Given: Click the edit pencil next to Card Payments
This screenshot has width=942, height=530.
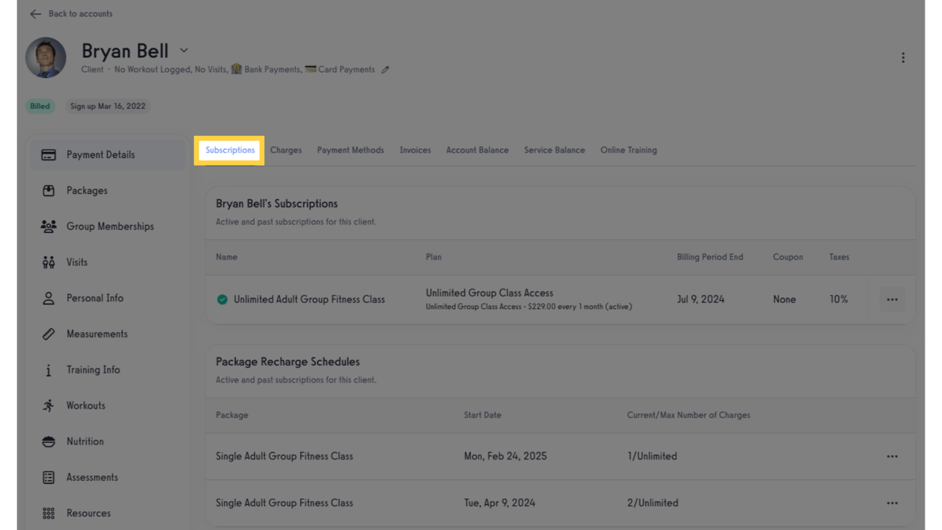Looking at the screenshot, I should click(385, 69).
